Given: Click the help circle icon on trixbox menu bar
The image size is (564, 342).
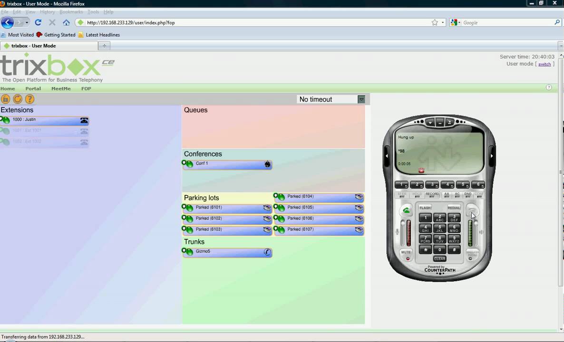Looking at the screenshot, I should pos(548,87).
